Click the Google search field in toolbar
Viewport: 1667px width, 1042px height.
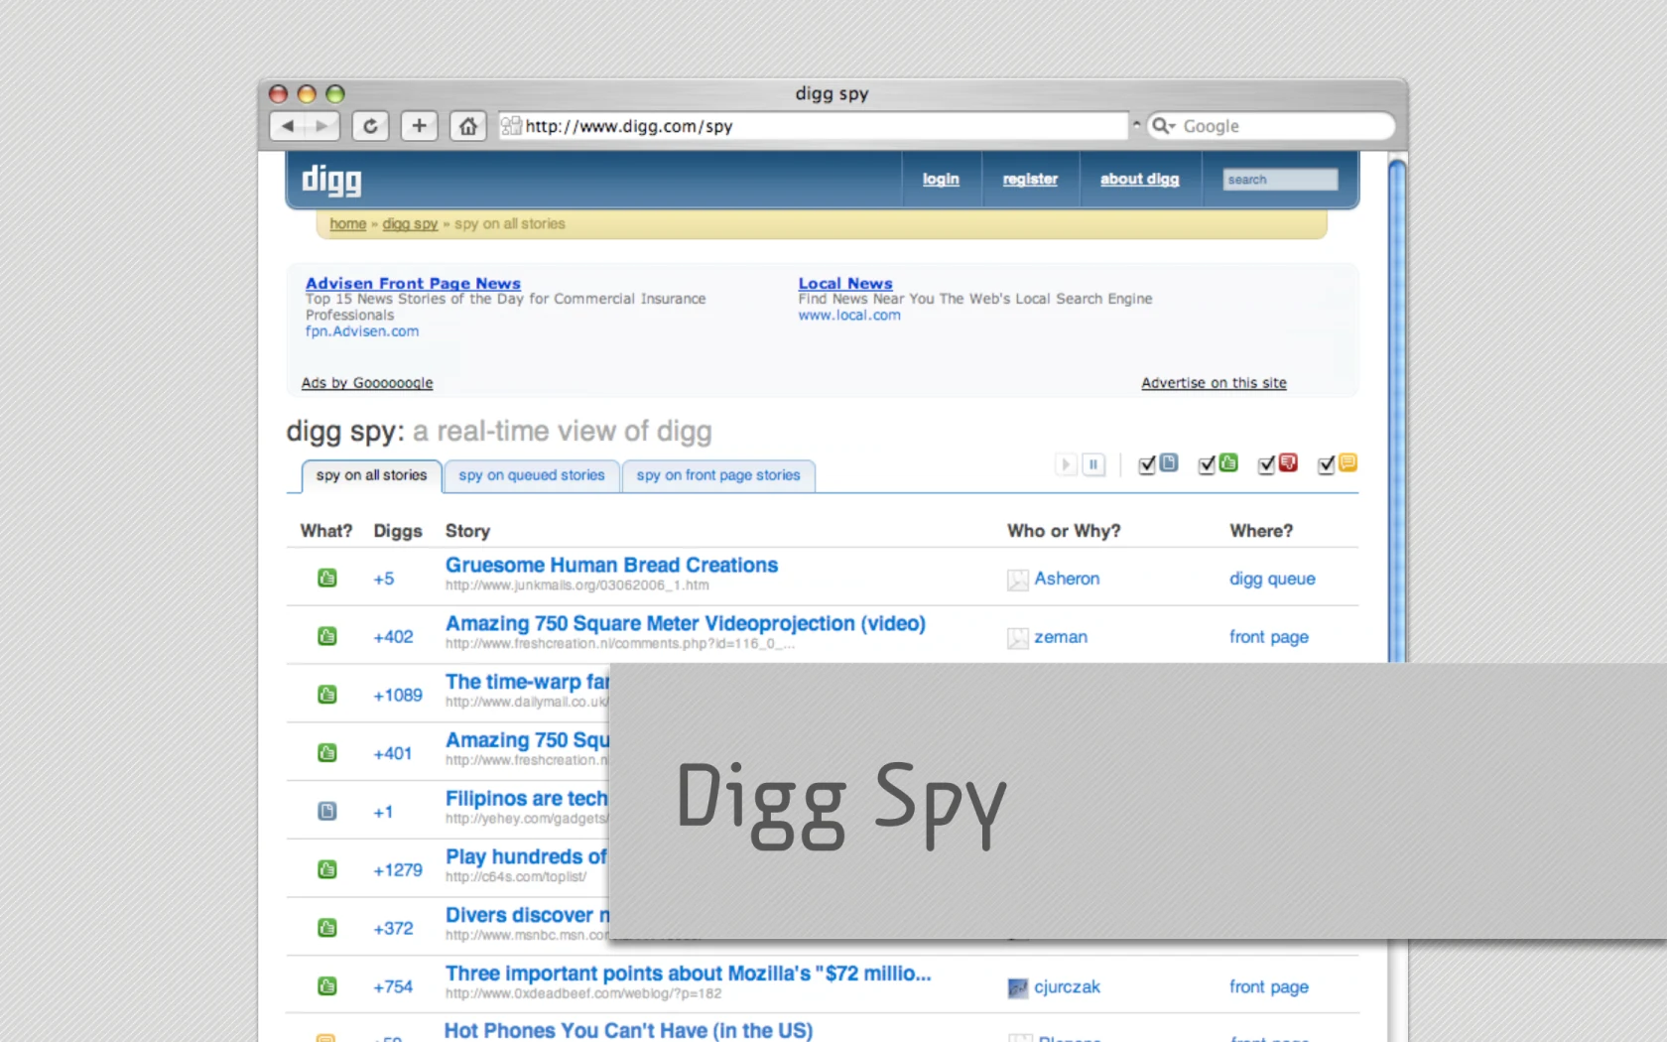(x=1271, y=126)
